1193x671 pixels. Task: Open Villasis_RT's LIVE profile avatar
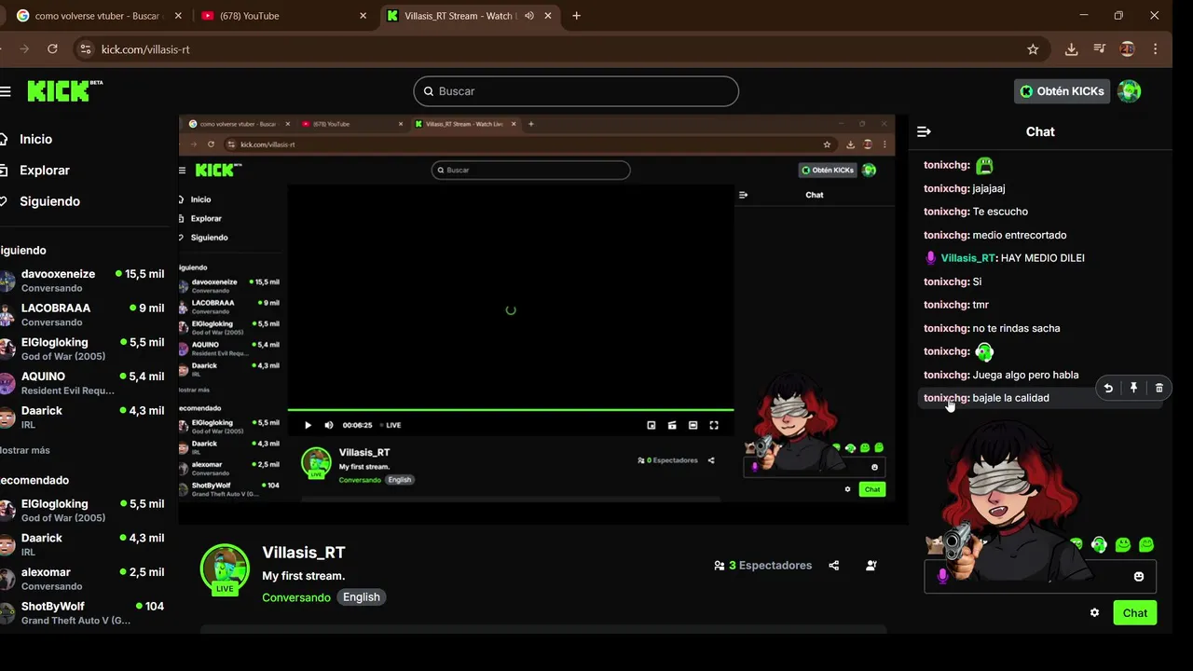pos(225,569)
